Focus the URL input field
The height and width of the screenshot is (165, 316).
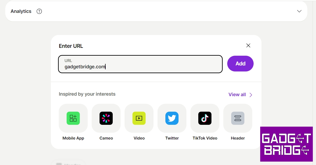140,64
